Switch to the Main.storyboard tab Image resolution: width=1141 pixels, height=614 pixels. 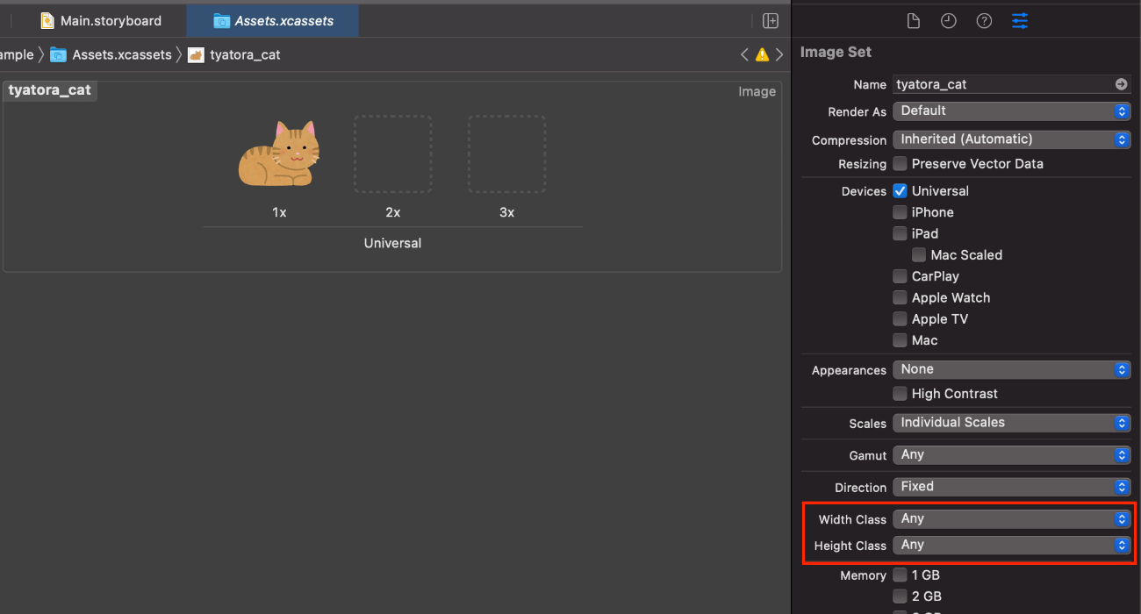[x=101, y=21]
